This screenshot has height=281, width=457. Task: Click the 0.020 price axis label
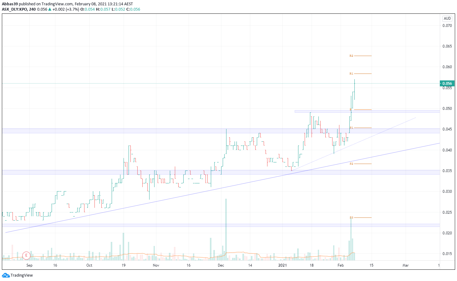447,233
